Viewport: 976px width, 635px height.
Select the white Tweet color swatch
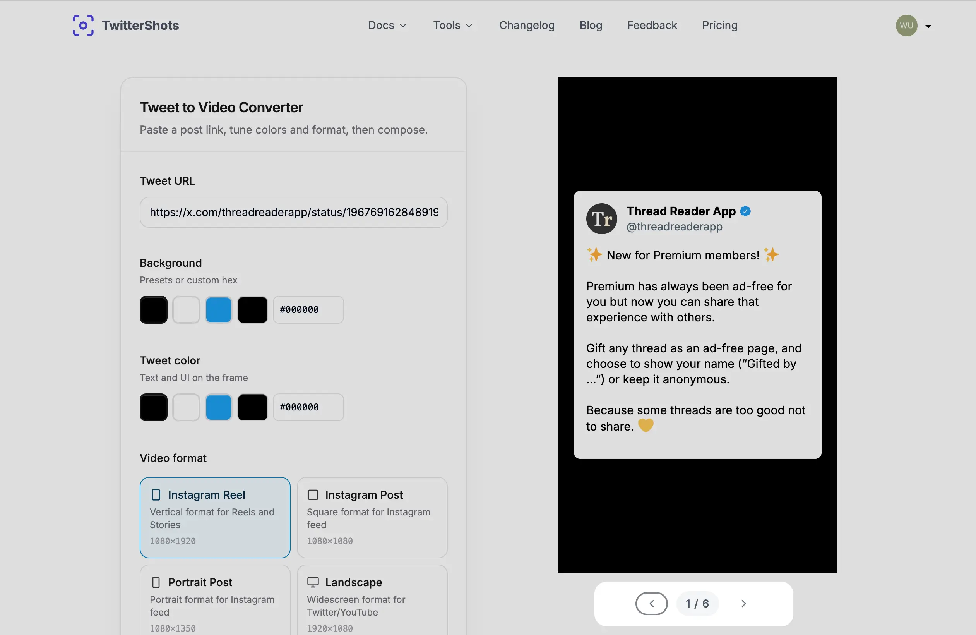pos(186,407)
